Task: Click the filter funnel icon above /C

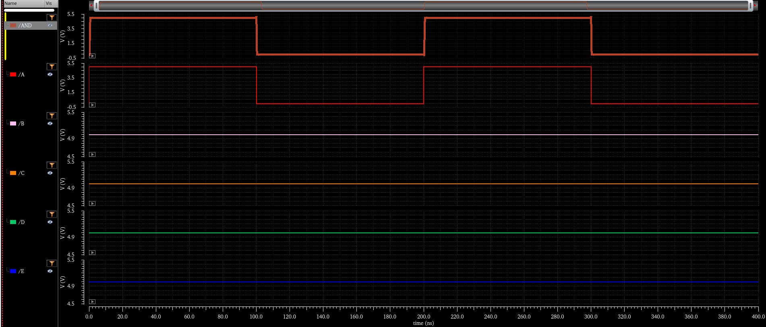Action: coord(52,165)
